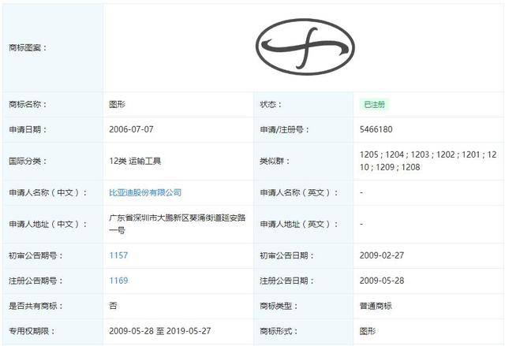Click the 商标形式 value 图形
The height and width of the screenshot is (346, 505).
[367, 331]
